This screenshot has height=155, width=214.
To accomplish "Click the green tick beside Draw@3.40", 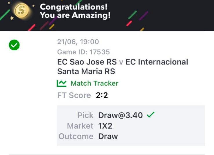I will 151,115.
